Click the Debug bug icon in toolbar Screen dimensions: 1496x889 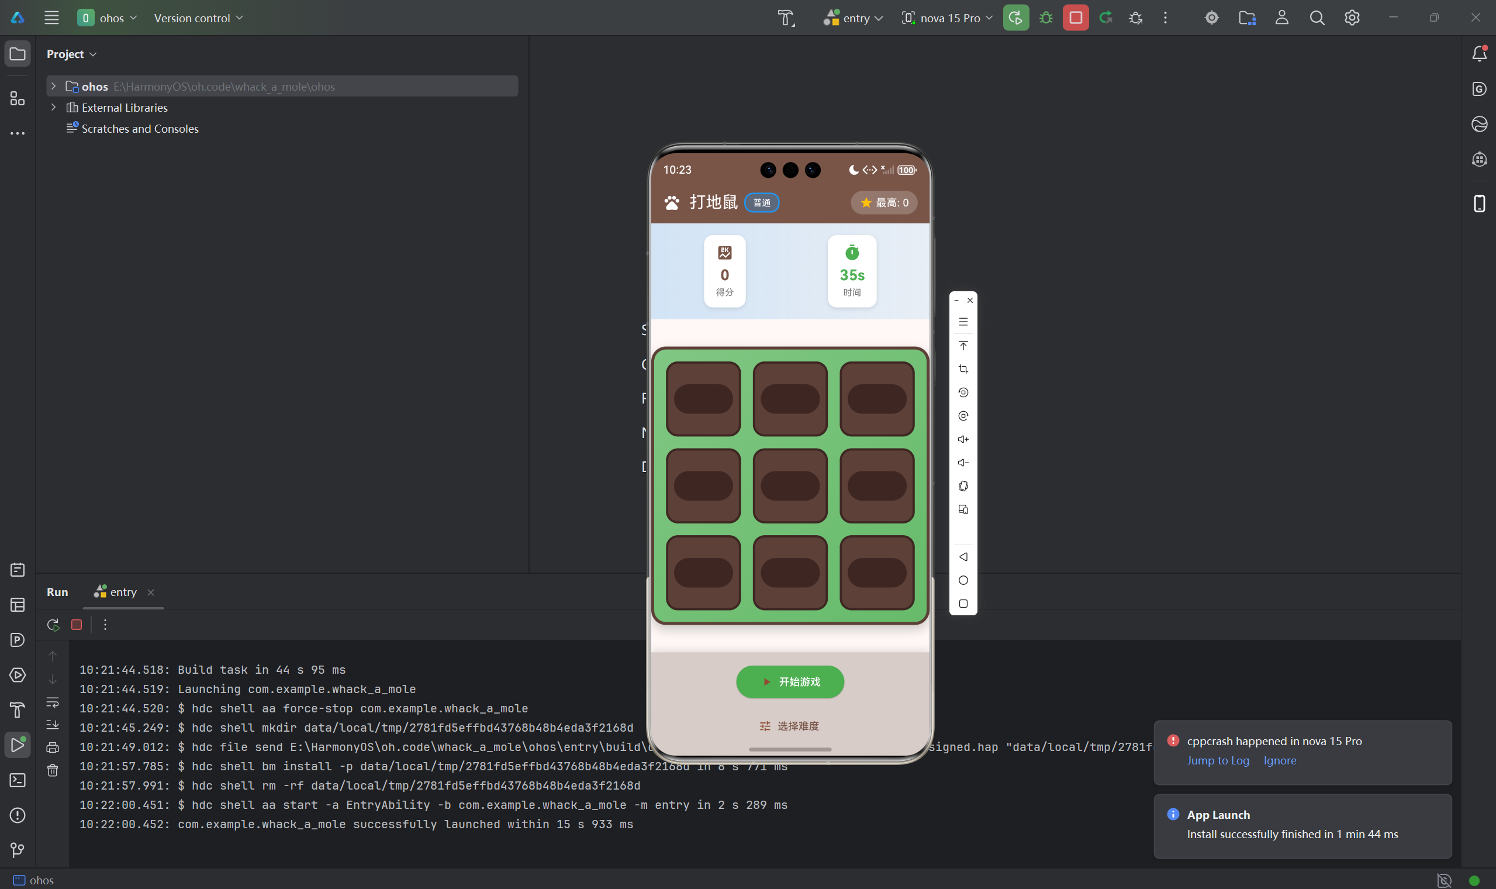tap(1046, 18)
